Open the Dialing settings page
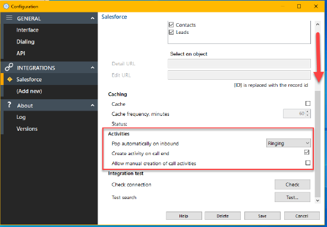The width and height of the screenshot is (327, 227). (26, 42)
